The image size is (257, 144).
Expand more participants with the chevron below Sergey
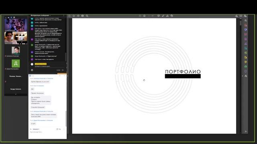coord(16,94)
